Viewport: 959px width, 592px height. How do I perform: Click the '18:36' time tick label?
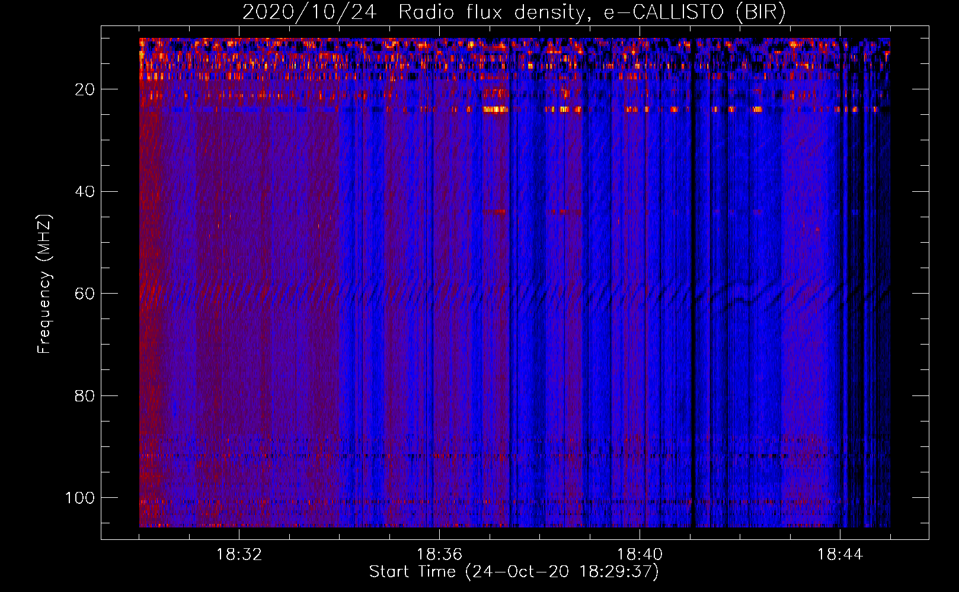439,555
